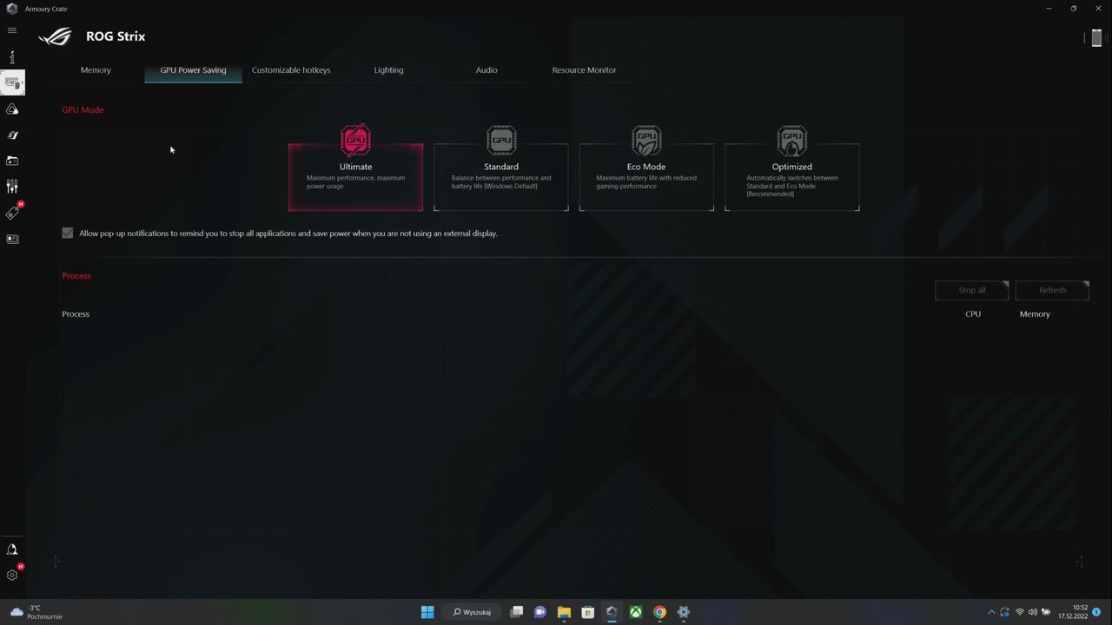Select the Optimized GPU mode card
Image resolution: width=1112 pixels, height=625 pixels.
pyautogui.click(x=792, y=177)
